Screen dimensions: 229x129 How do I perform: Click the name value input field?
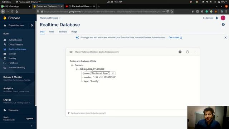[100, 73]
